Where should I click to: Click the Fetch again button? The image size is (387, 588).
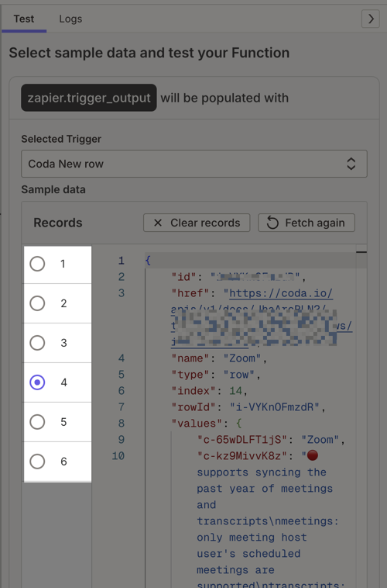click(x=307, y=223)
